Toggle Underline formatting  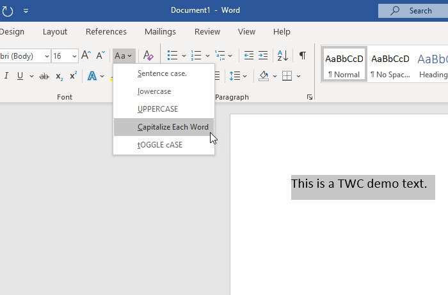[x=20, y=76]
